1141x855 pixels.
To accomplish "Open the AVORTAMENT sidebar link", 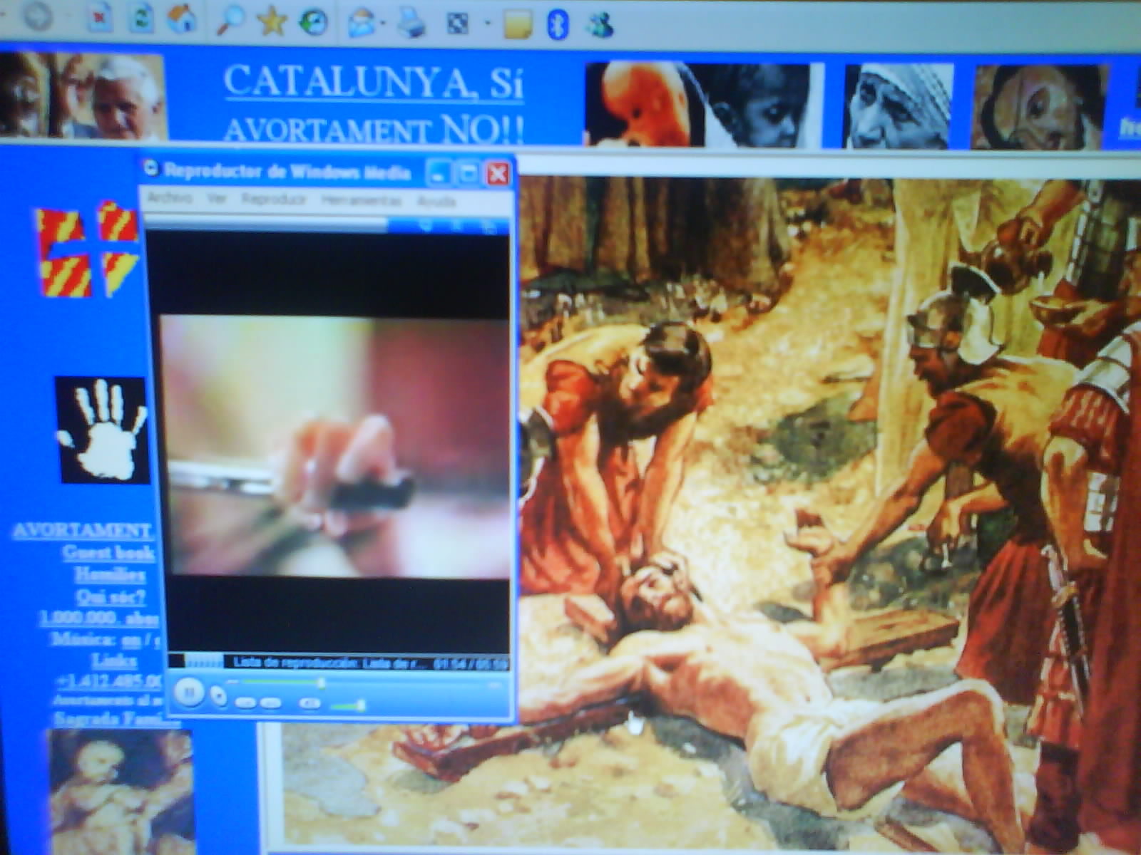I will [x=81, y=531].
